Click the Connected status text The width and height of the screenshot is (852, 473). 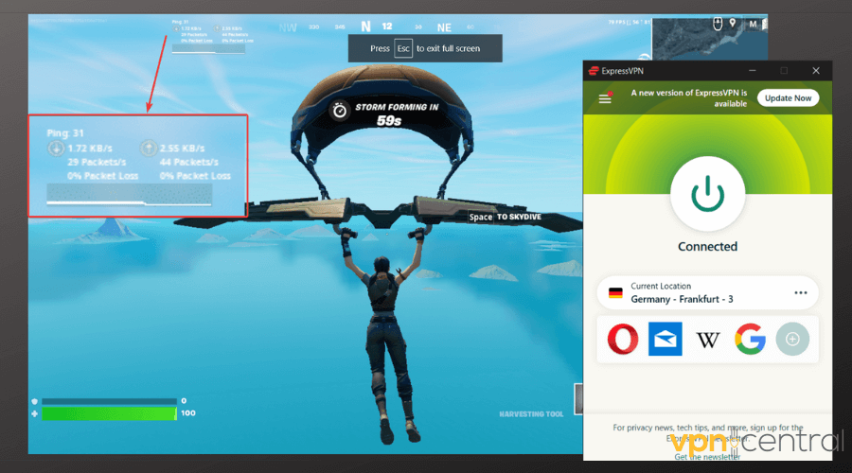[x=707, y=247]
